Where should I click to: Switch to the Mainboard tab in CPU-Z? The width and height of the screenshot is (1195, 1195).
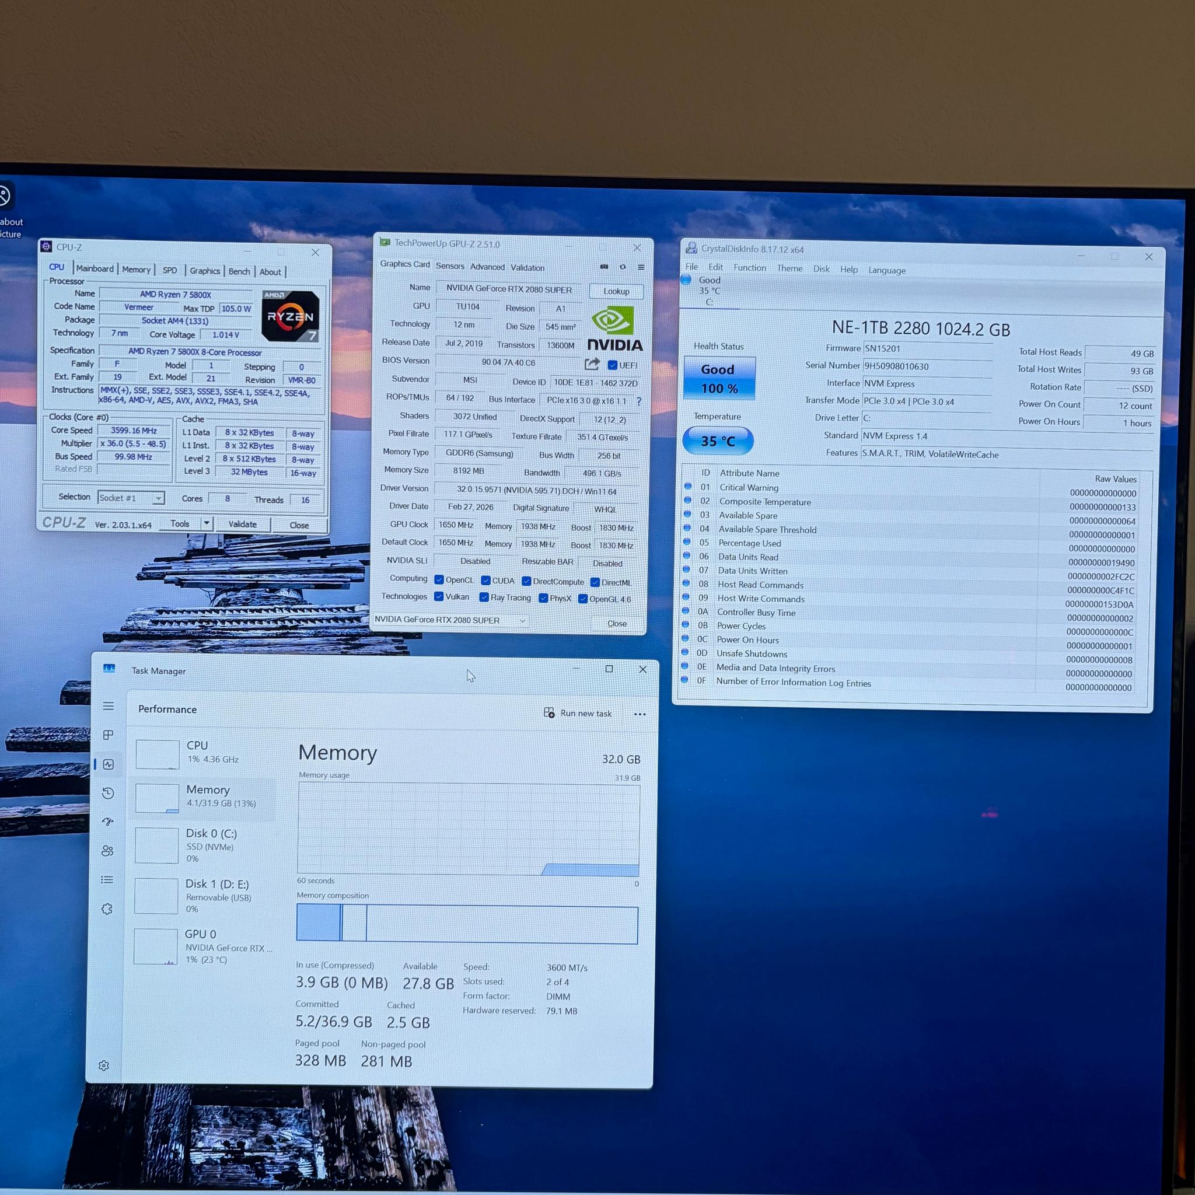click(95, 268)
